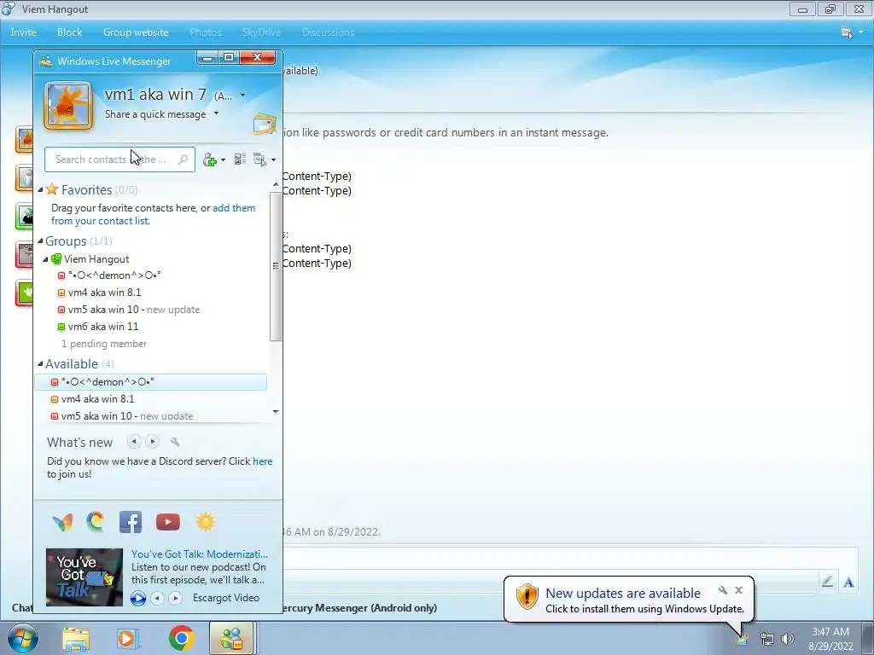Image resolution: width=874 pixels, height=655 pixels.
Task: Click Photos in Viem Hangout toolbar
Action: point(206,32)
